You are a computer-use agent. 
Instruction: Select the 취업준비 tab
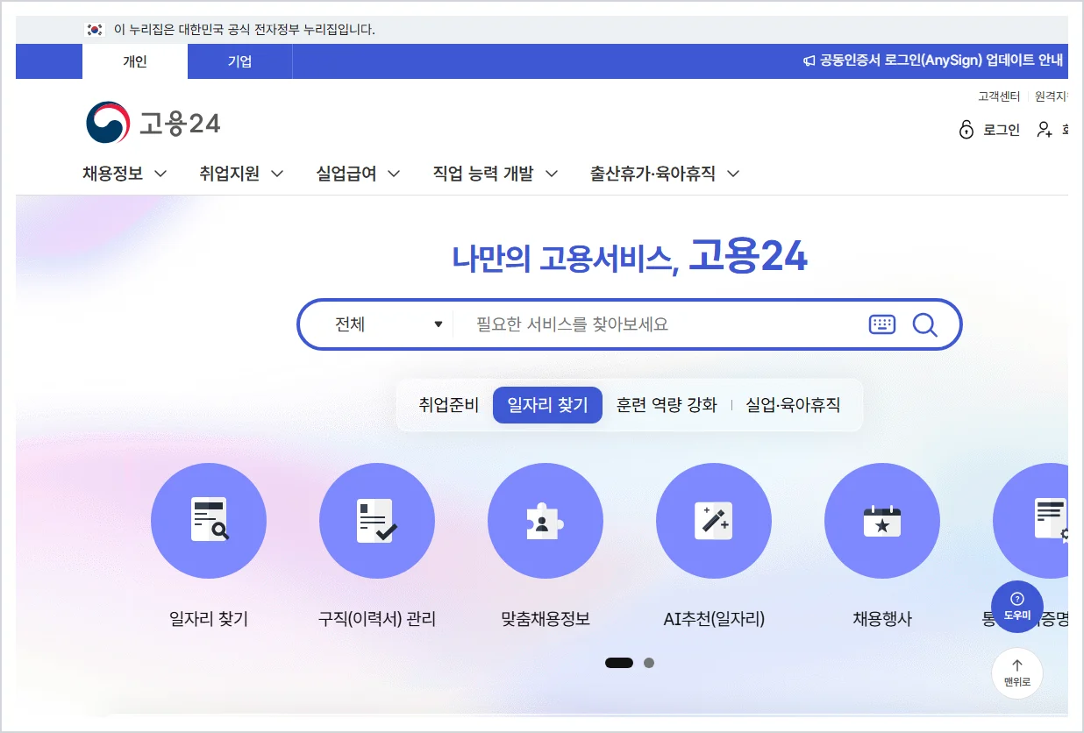(449, 405)
